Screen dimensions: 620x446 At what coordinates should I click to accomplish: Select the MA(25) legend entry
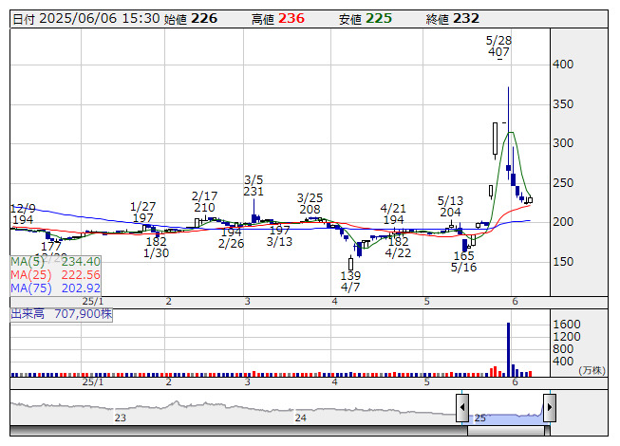55,274
